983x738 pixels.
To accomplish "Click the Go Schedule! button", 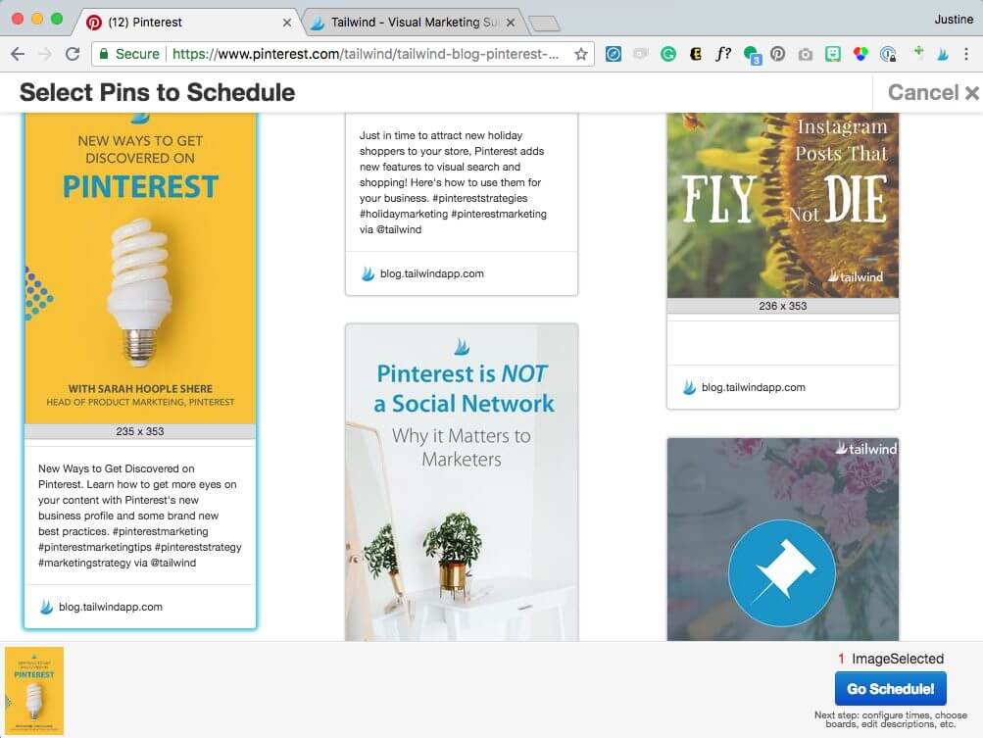I will (x=890, y=688).
